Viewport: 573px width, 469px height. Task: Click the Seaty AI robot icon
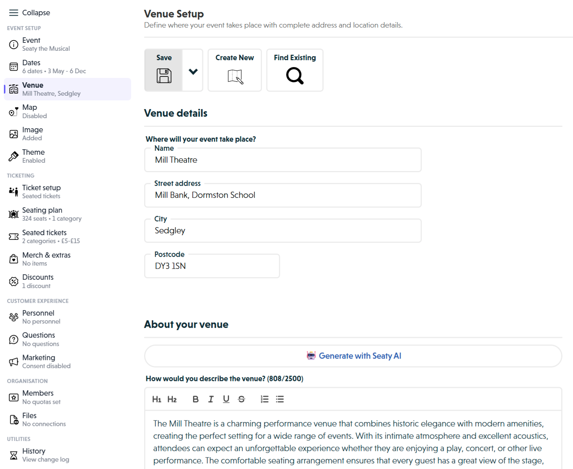(311, 356)
